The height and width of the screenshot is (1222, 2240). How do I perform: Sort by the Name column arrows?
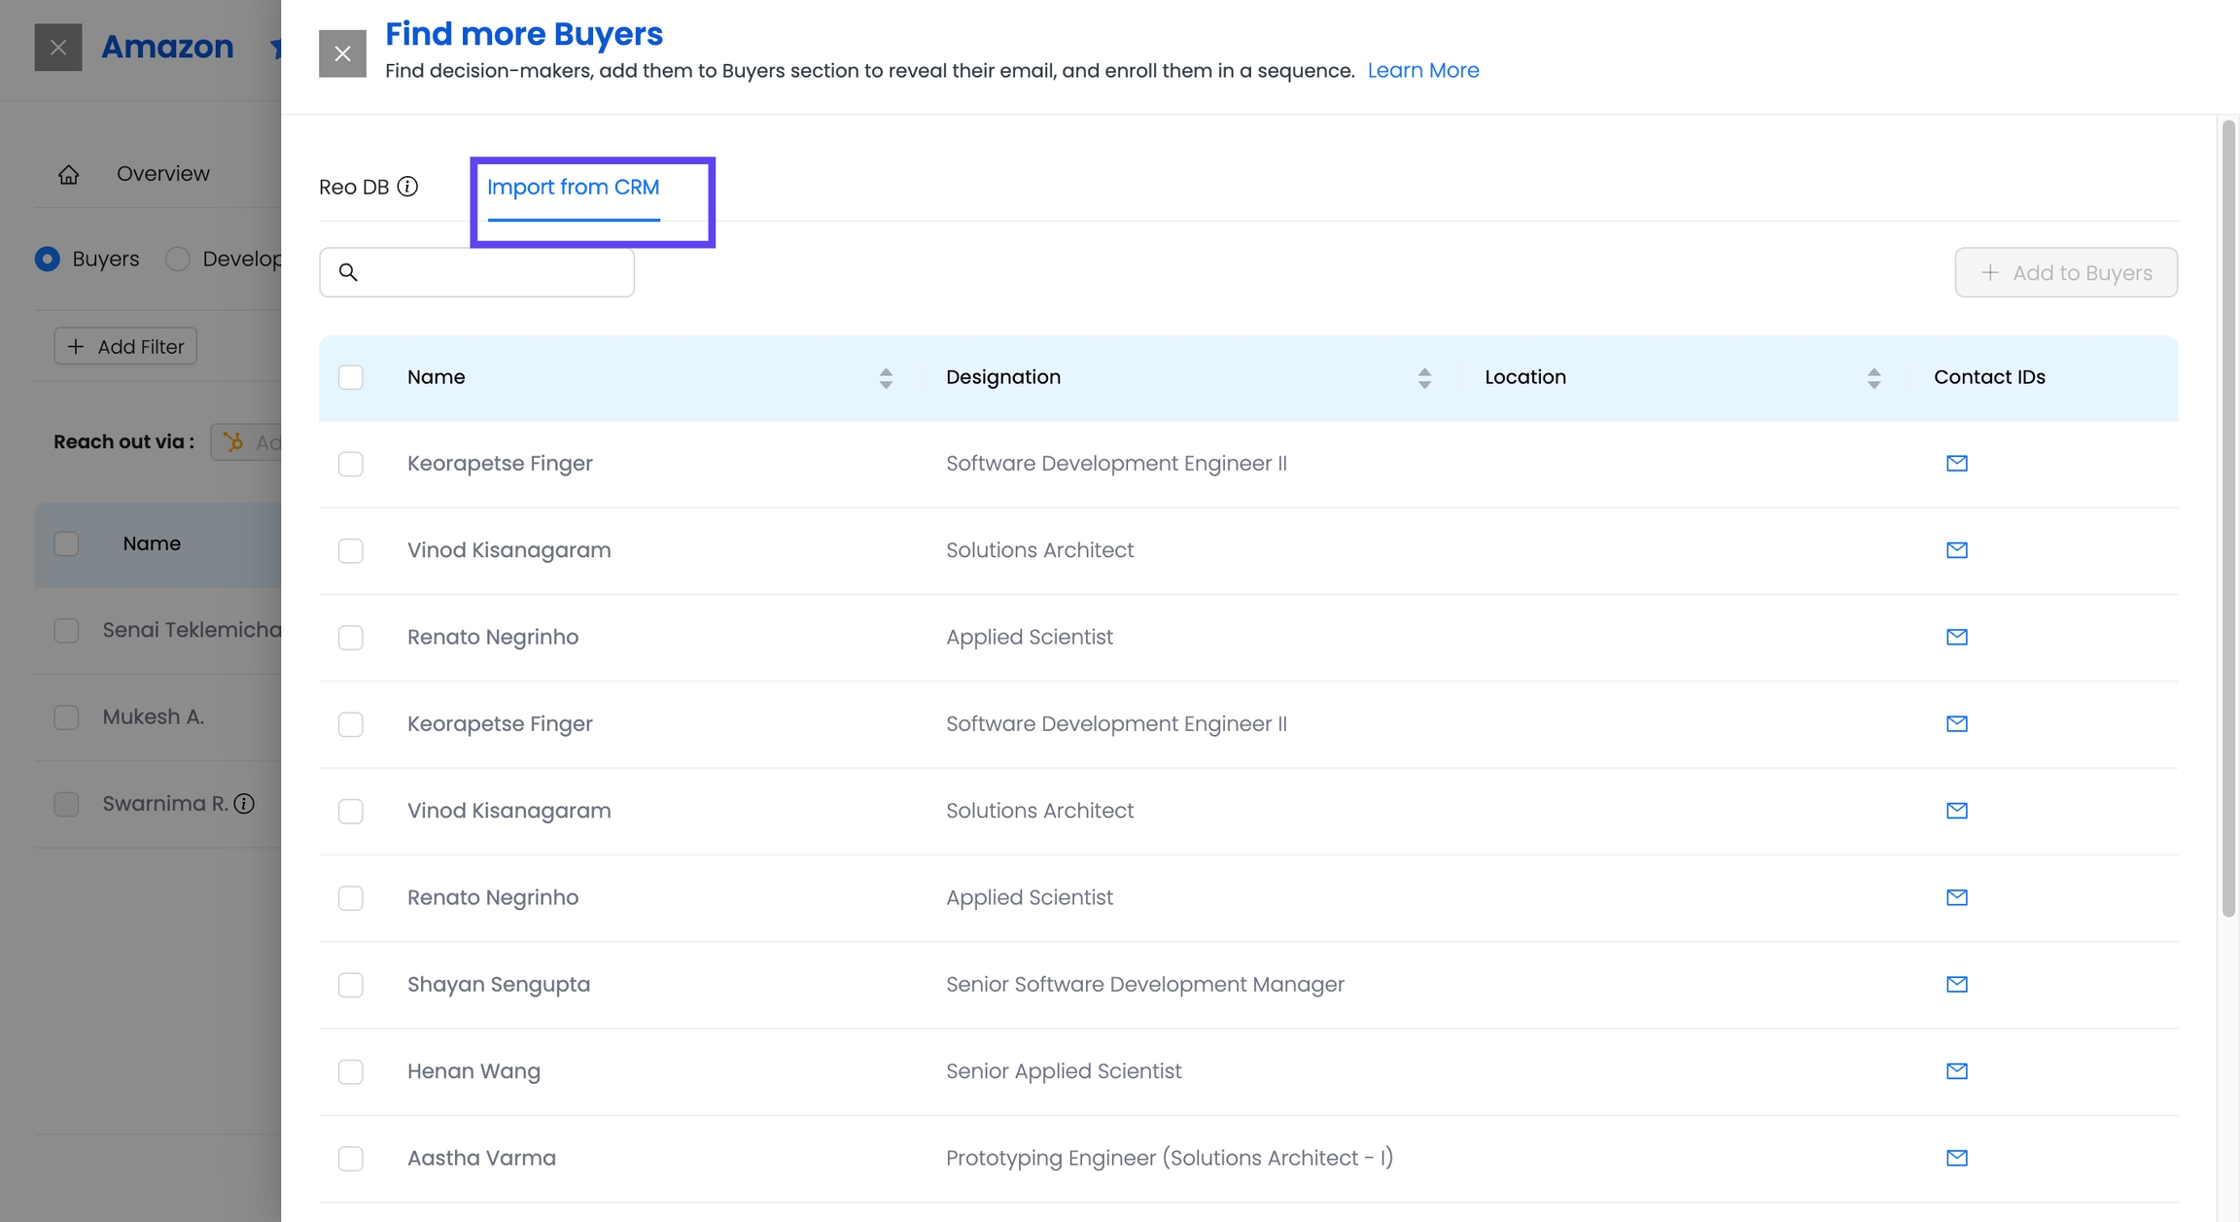click(885, 378)
